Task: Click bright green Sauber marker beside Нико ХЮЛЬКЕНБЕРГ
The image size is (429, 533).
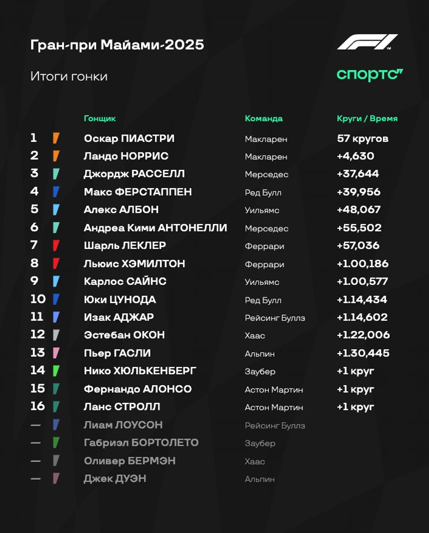Action: click(56, 371)
